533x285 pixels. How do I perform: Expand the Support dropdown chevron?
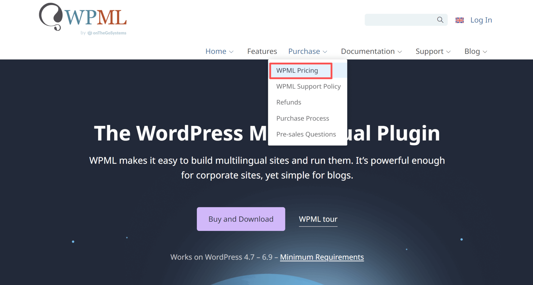pos(448,52)
